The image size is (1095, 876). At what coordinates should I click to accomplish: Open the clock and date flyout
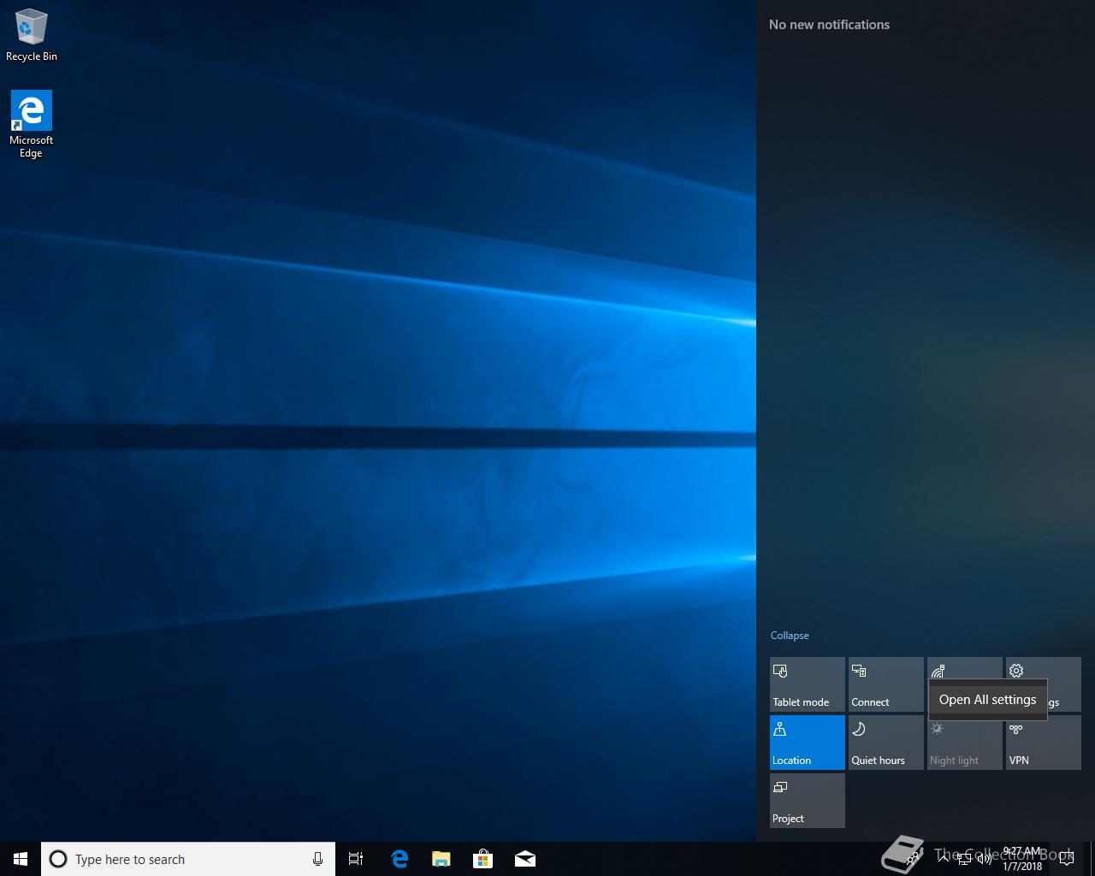click(x=1022, y=859)
